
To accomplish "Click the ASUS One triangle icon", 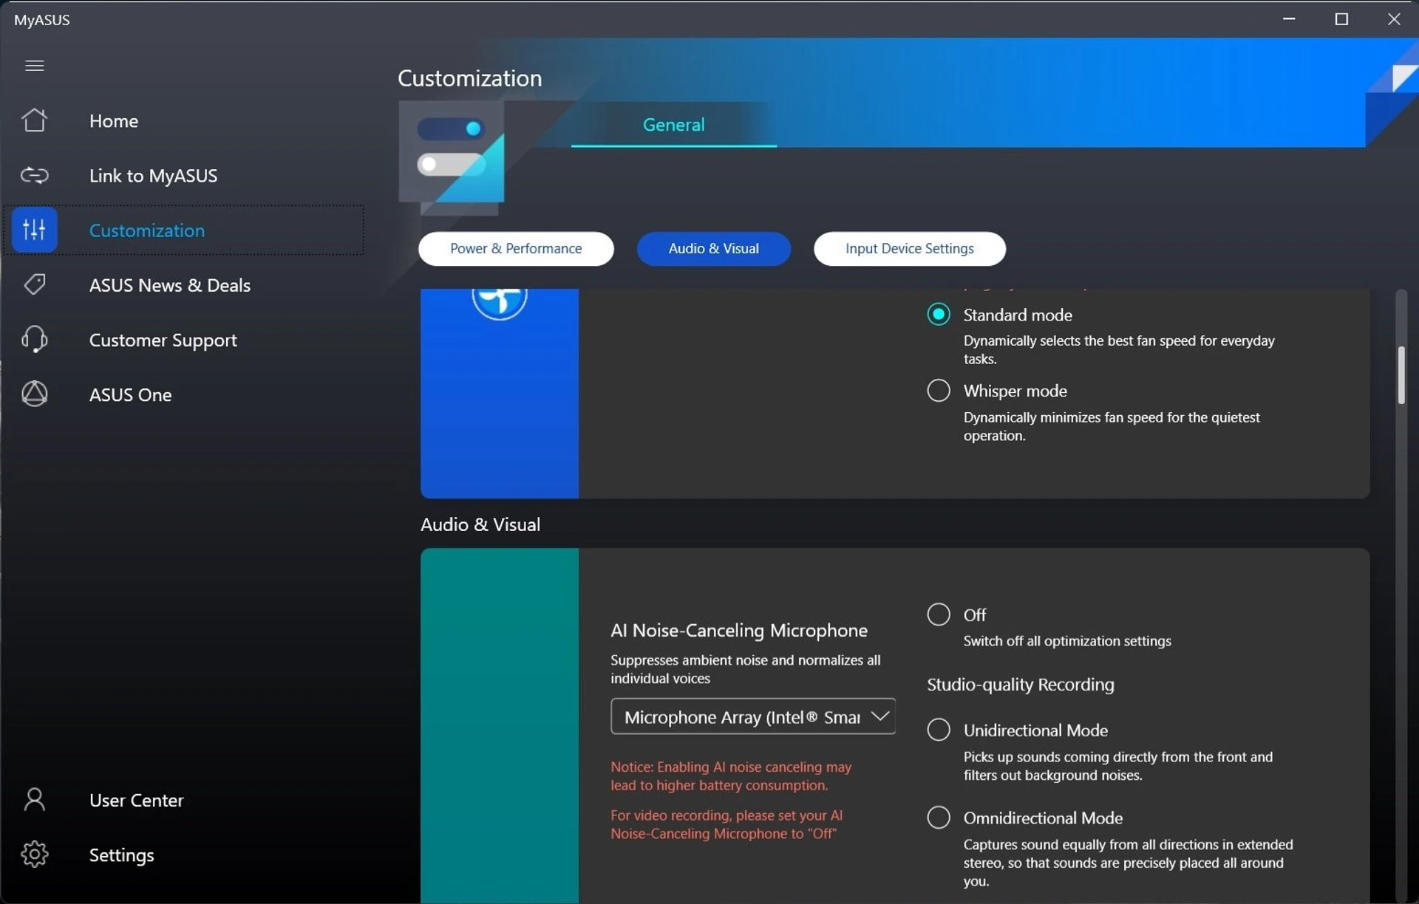I will pyautogui.click(x=34, y=394).
